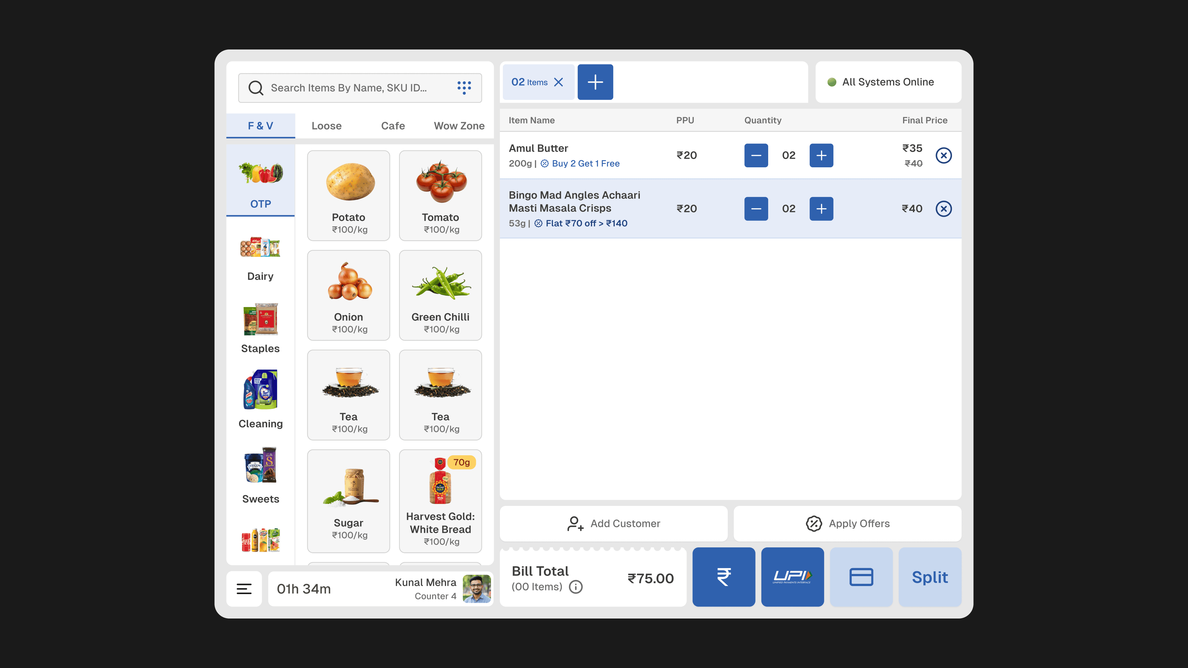This screenshot has width=1188, height=668.
Task: Decrease Amul Butter quantity
Action: (756, 155)
